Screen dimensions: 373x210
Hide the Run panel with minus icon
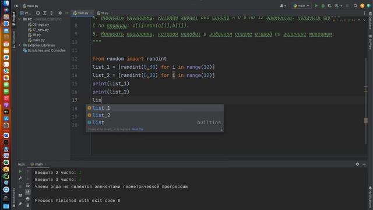364,164
